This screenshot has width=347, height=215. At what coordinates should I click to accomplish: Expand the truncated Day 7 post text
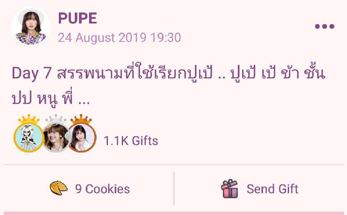(x=168, y=85)
